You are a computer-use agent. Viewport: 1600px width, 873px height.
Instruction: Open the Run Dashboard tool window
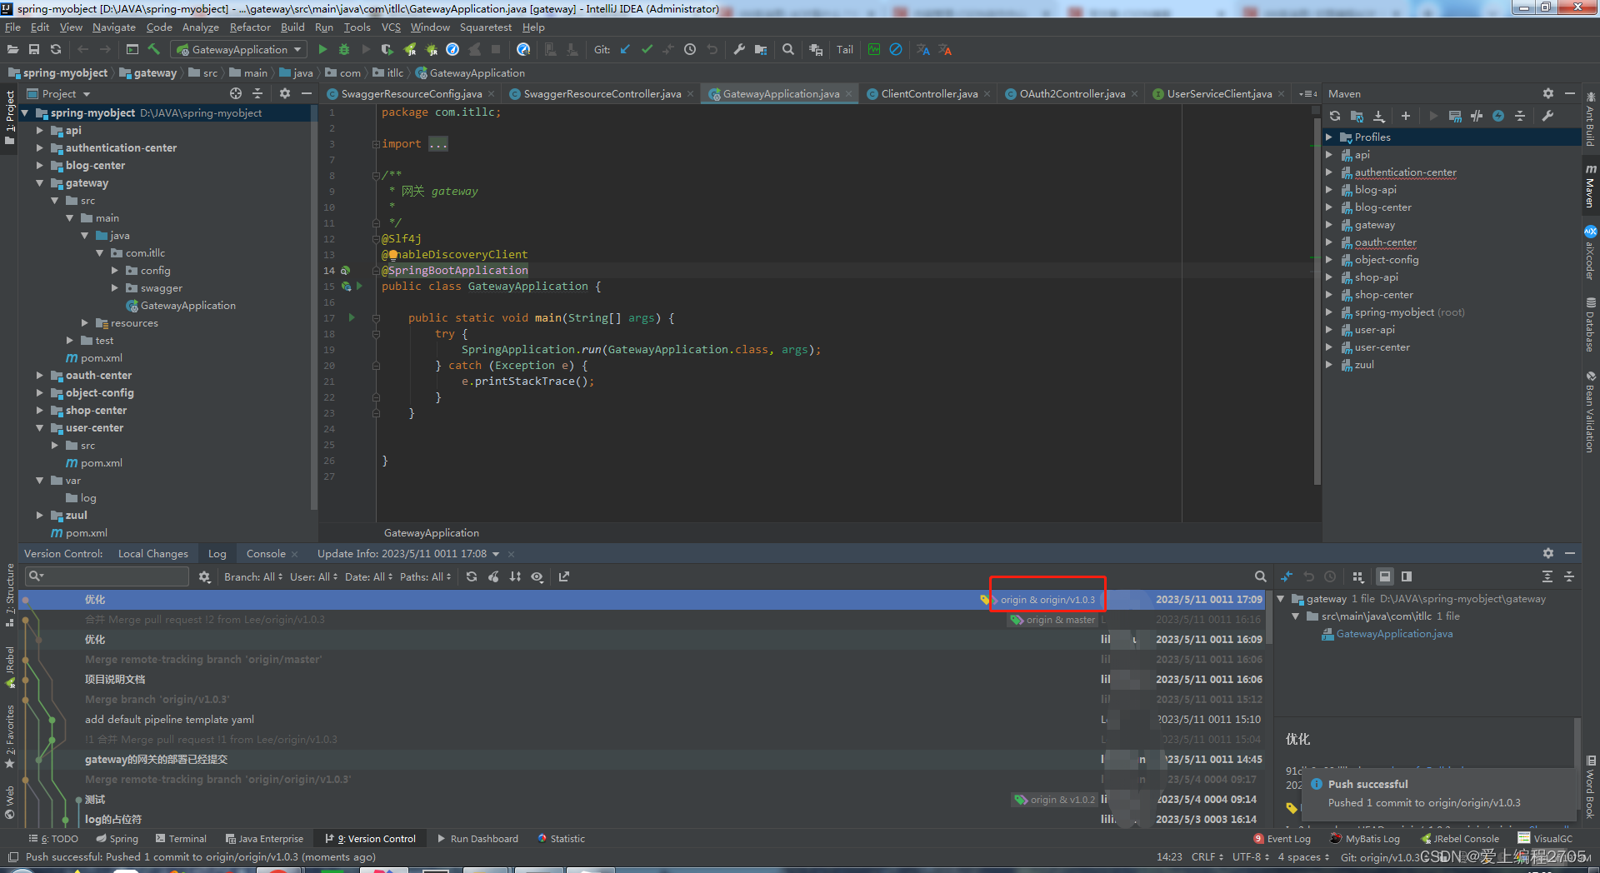(x=478, y=839)
